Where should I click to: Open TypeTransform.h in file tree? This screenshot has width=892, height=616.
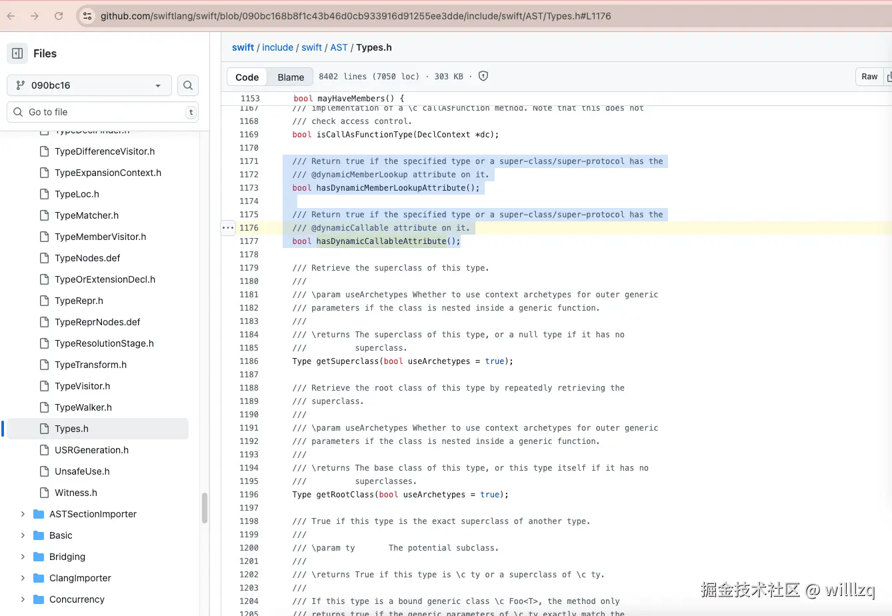pos(90,365)
